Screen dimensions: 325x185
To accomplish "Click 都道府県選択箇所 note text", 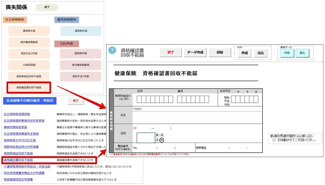I will coord(295,138).
